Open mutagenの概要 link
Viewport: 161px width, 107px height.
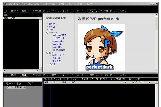pos(59,35)
